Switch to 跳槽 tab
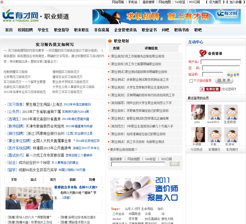This screenshot has width=246, height=224. (x=92, y=180)
